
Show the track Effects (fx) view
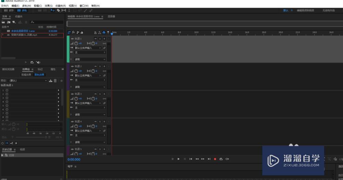pos(73,32)
